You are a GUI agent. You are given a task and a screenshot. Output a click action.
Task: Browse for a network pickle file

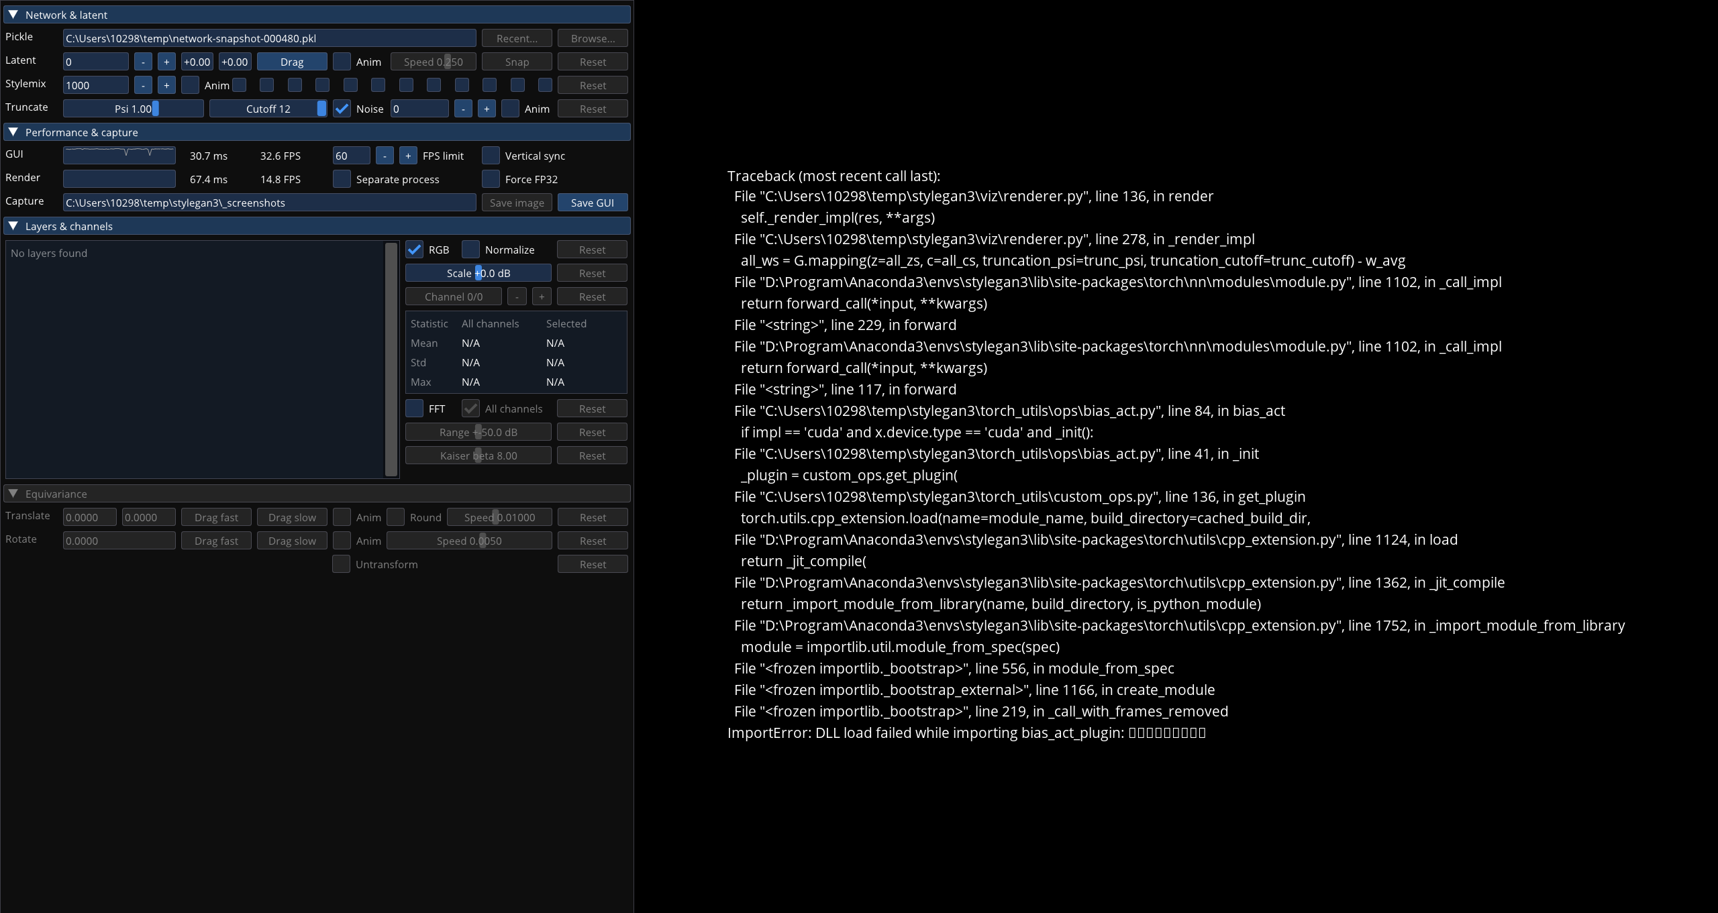(x=592, y=38)
